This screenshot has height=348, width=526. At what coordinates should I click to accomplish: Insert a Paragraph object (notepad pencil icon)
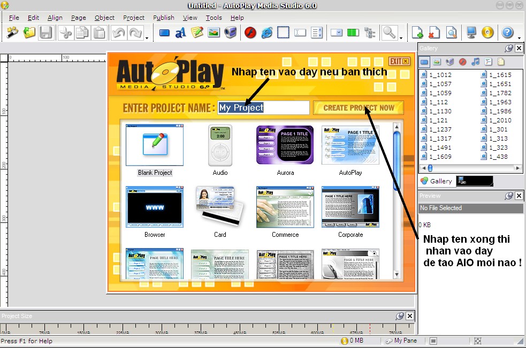pos(197,33)
